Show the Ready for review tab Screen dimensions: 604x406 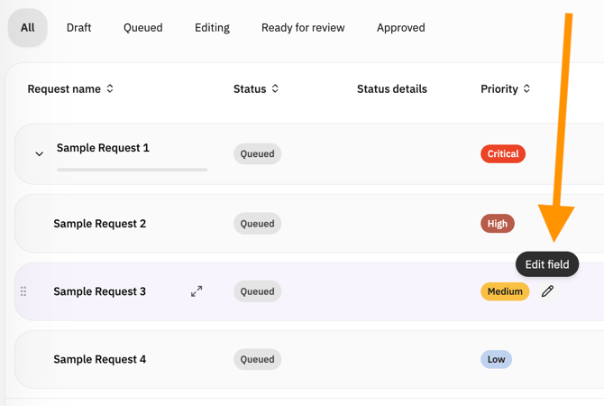(303, 28)
